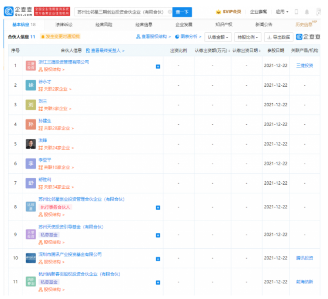Click the Qcc.com logo icon
This screenshot has width=328, height=299.
pyautogui.click(x=9, y=11)
